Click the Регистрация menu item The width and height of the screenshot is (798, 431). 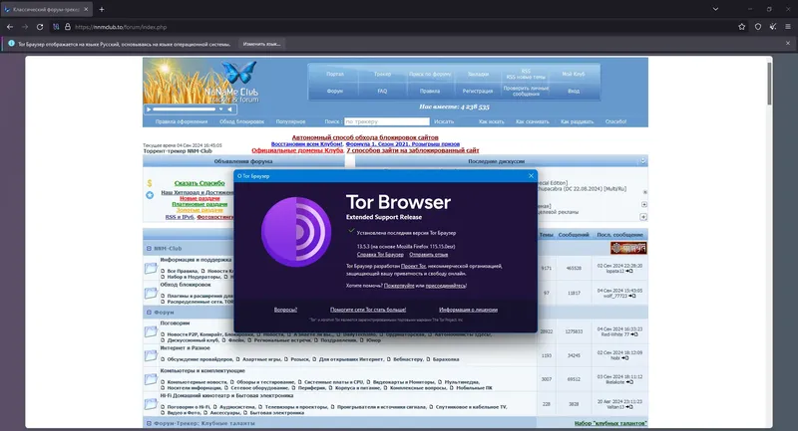[478, 92]
